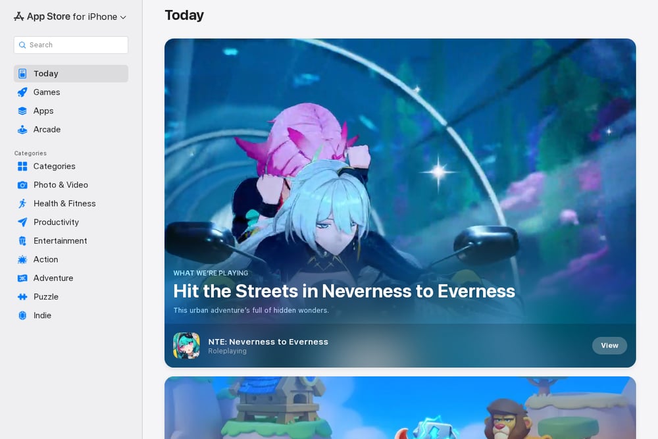This screenshot has height=439, width=658.
Task: Click 'This urban adventure's full of hidden wonders' subtitle
Action: click(x=251, y=310)
